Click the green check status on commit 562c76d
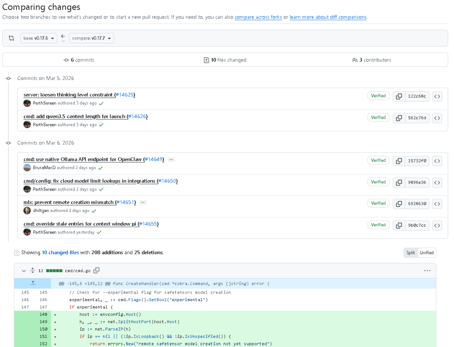The height and width of the screenshot is (347, 454). point(101,125)
